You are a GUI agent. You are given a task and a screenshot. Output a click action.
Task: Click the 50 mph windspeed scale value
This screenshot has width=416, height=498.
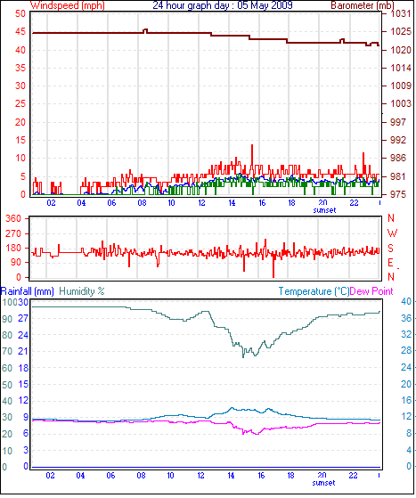[20, 13]
